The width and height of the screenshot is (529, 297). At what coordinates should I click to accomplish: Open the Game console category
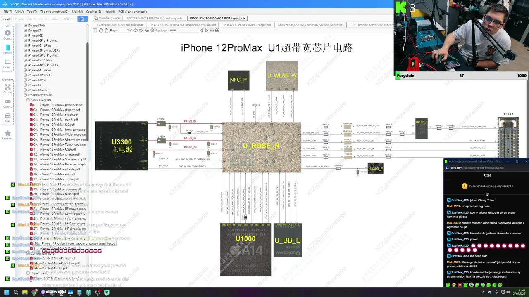7,103
